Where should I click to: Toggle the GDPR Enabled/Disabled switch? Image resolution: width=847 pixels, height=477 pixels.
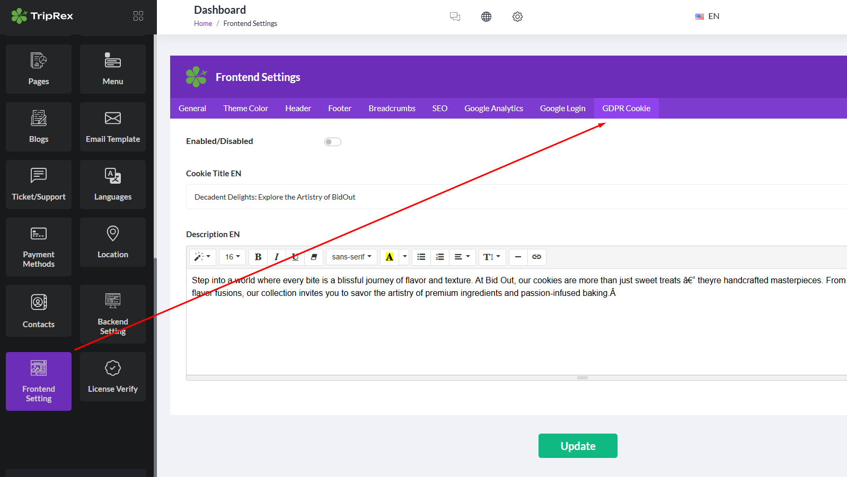pos(333,142)
